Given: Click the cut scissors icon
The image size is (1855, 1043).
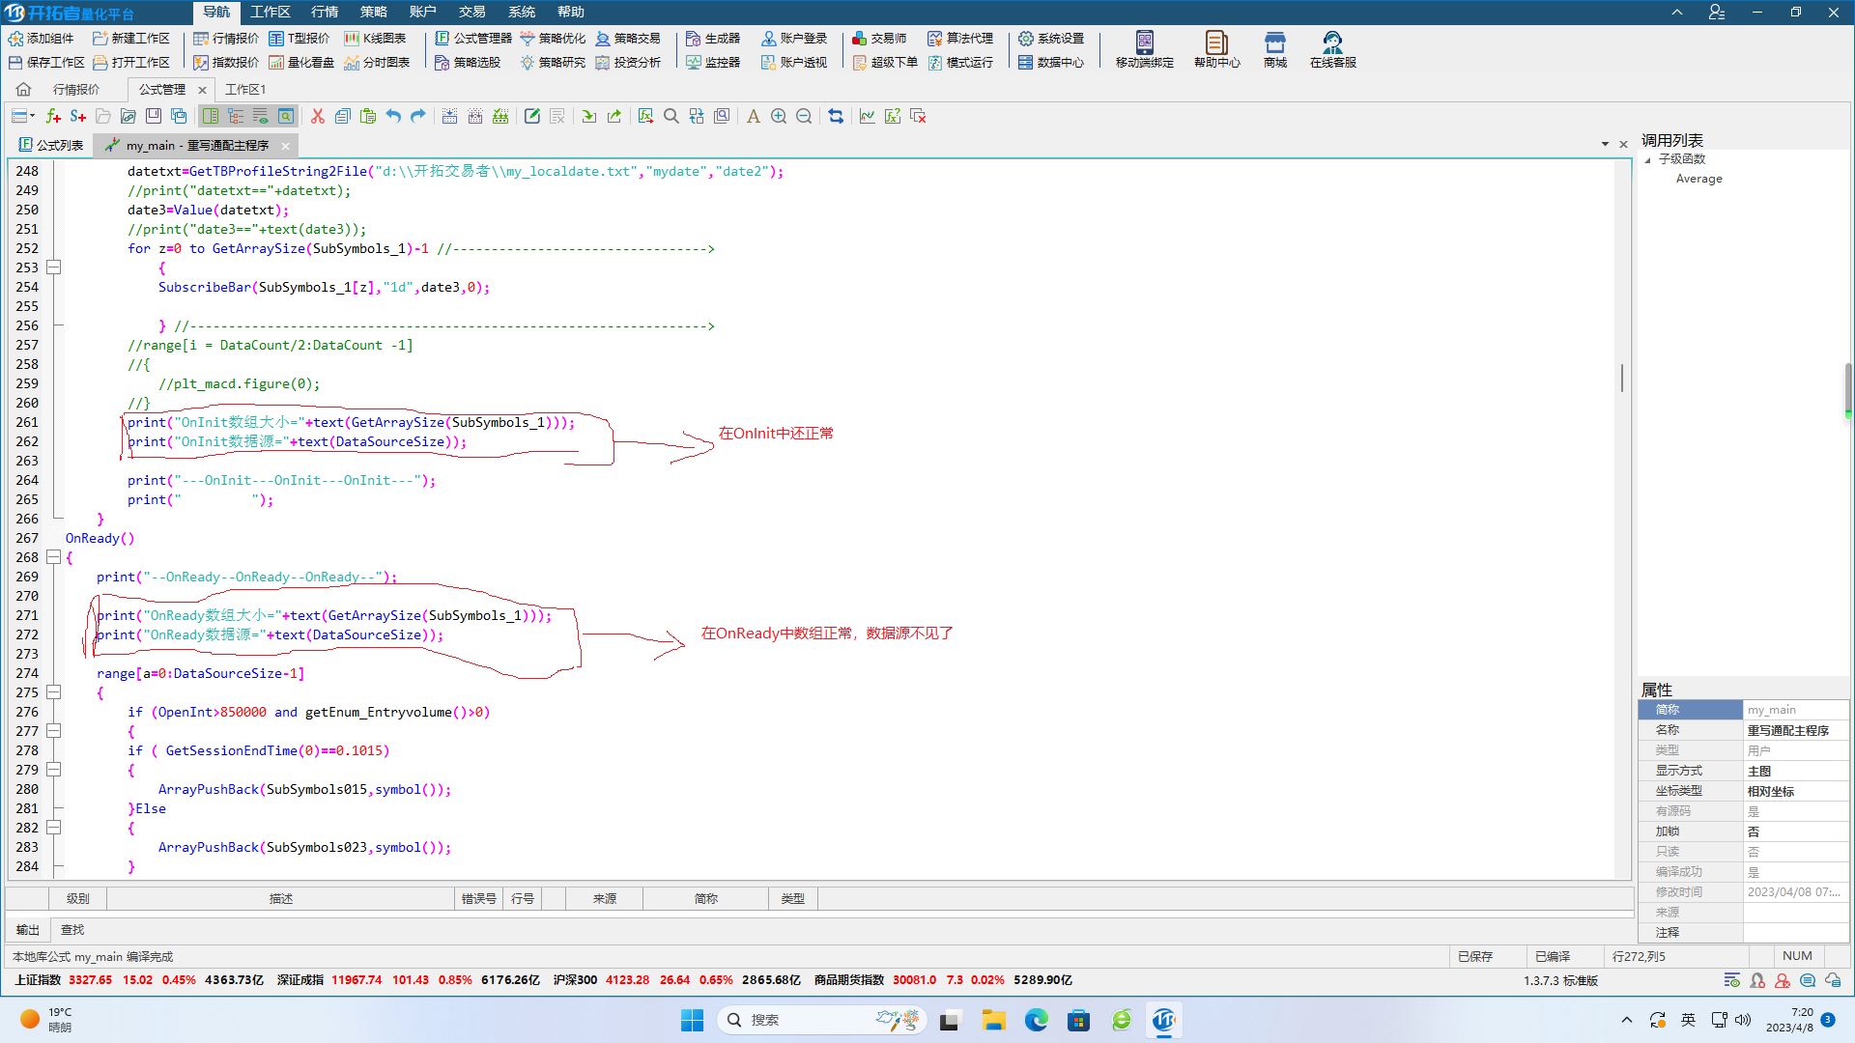Looking at the screenshot, I should pyautogui.click(x=317, y=116).
